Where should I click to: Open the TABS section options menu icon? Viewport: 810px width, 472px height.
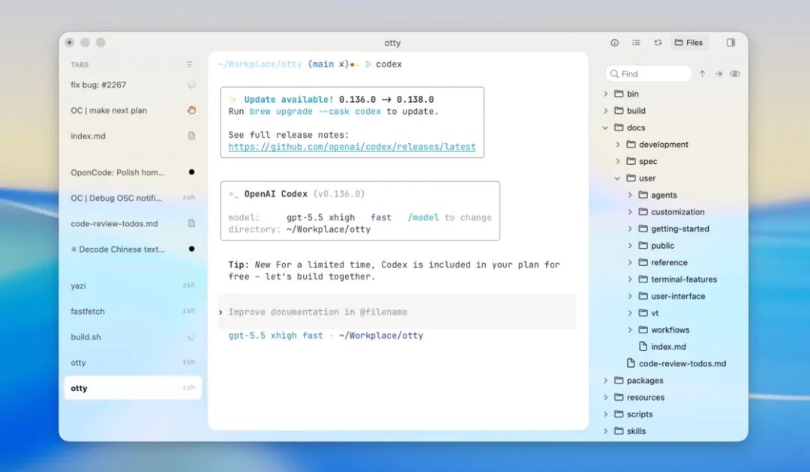click(189, 64)
